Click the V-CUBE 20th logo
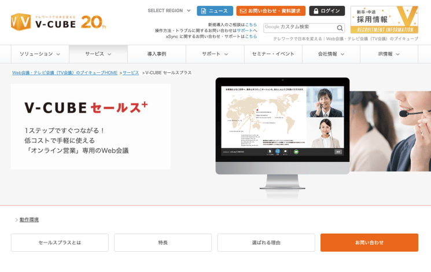 click(x=58, y=22)
